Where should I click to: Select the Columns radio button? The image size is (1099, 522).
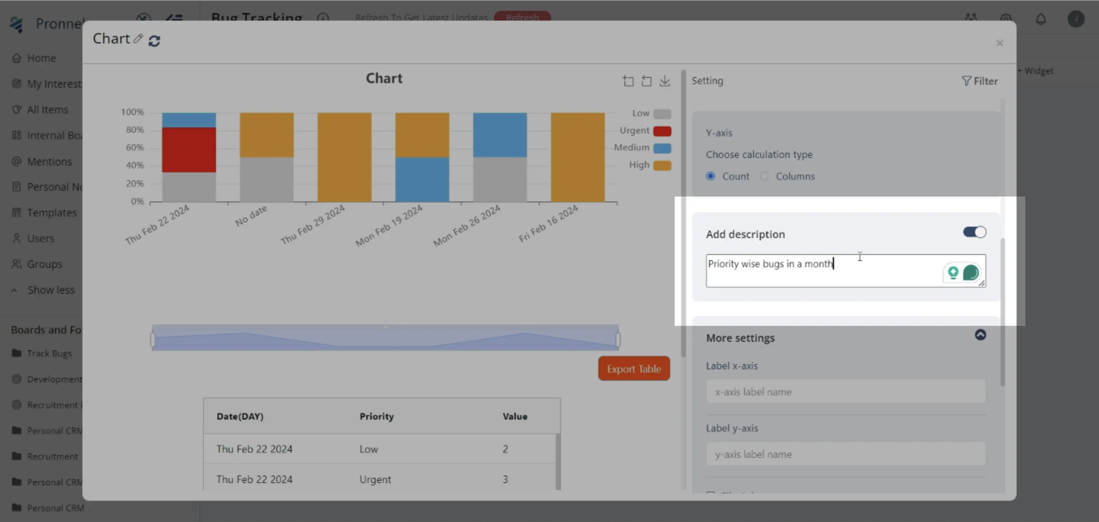click(x=764, y=176)
